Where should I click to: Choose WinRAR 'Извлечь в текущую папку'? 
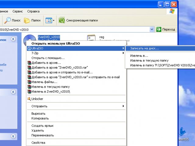76,87
